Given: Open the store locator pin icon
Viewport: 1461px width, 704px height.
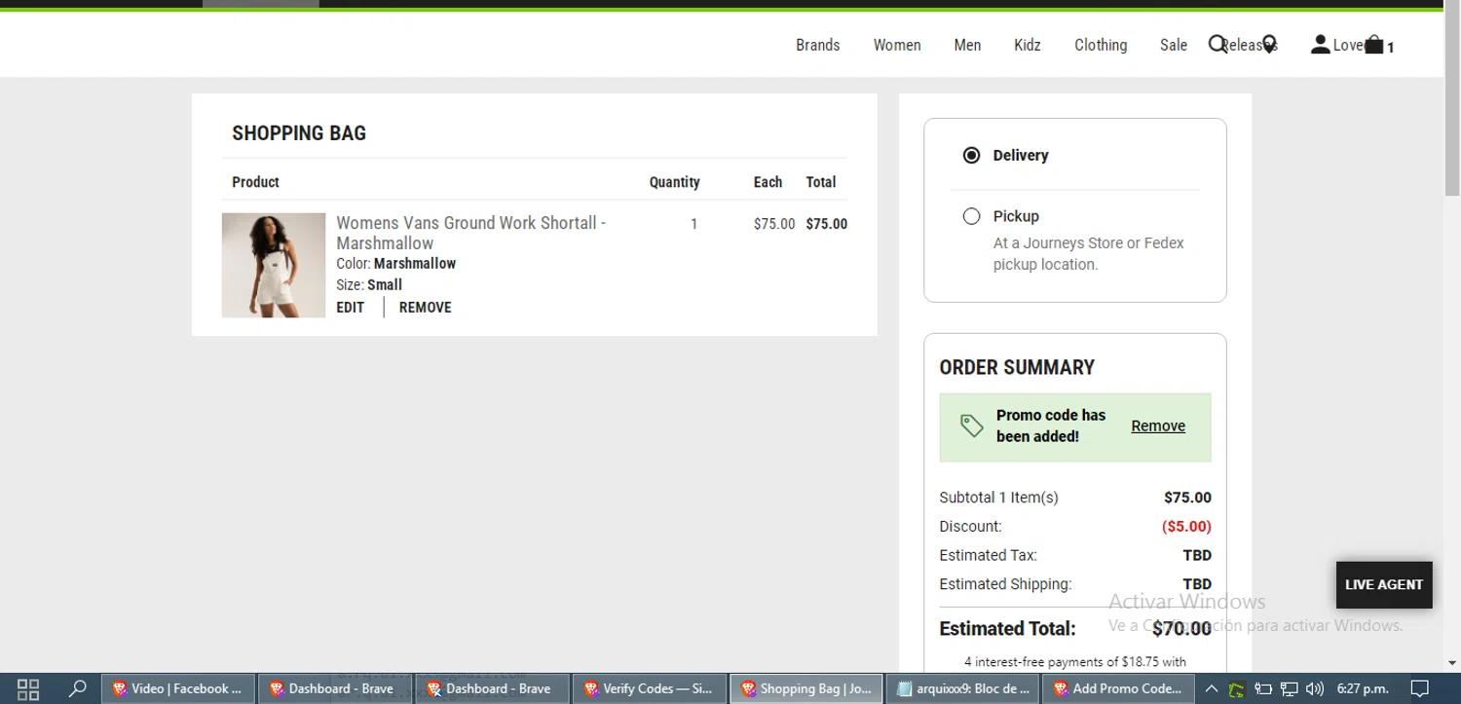Looking at the screenshot, I should click(1269, 45).
